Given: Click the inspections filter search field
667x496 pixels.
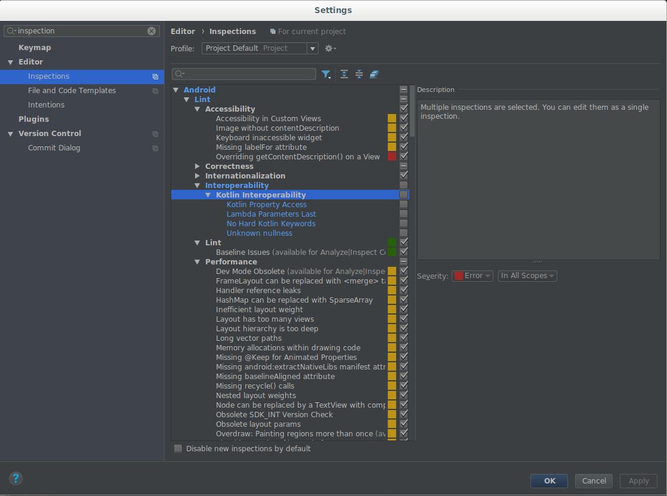Looking at the screenshot, I should click(x=244, y=74).
